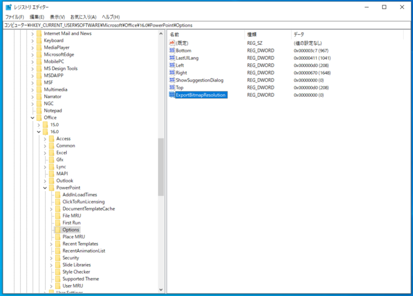Click the folder icon next to Security
The height and width of the screenshot is (296, 413).
point(58,258)
